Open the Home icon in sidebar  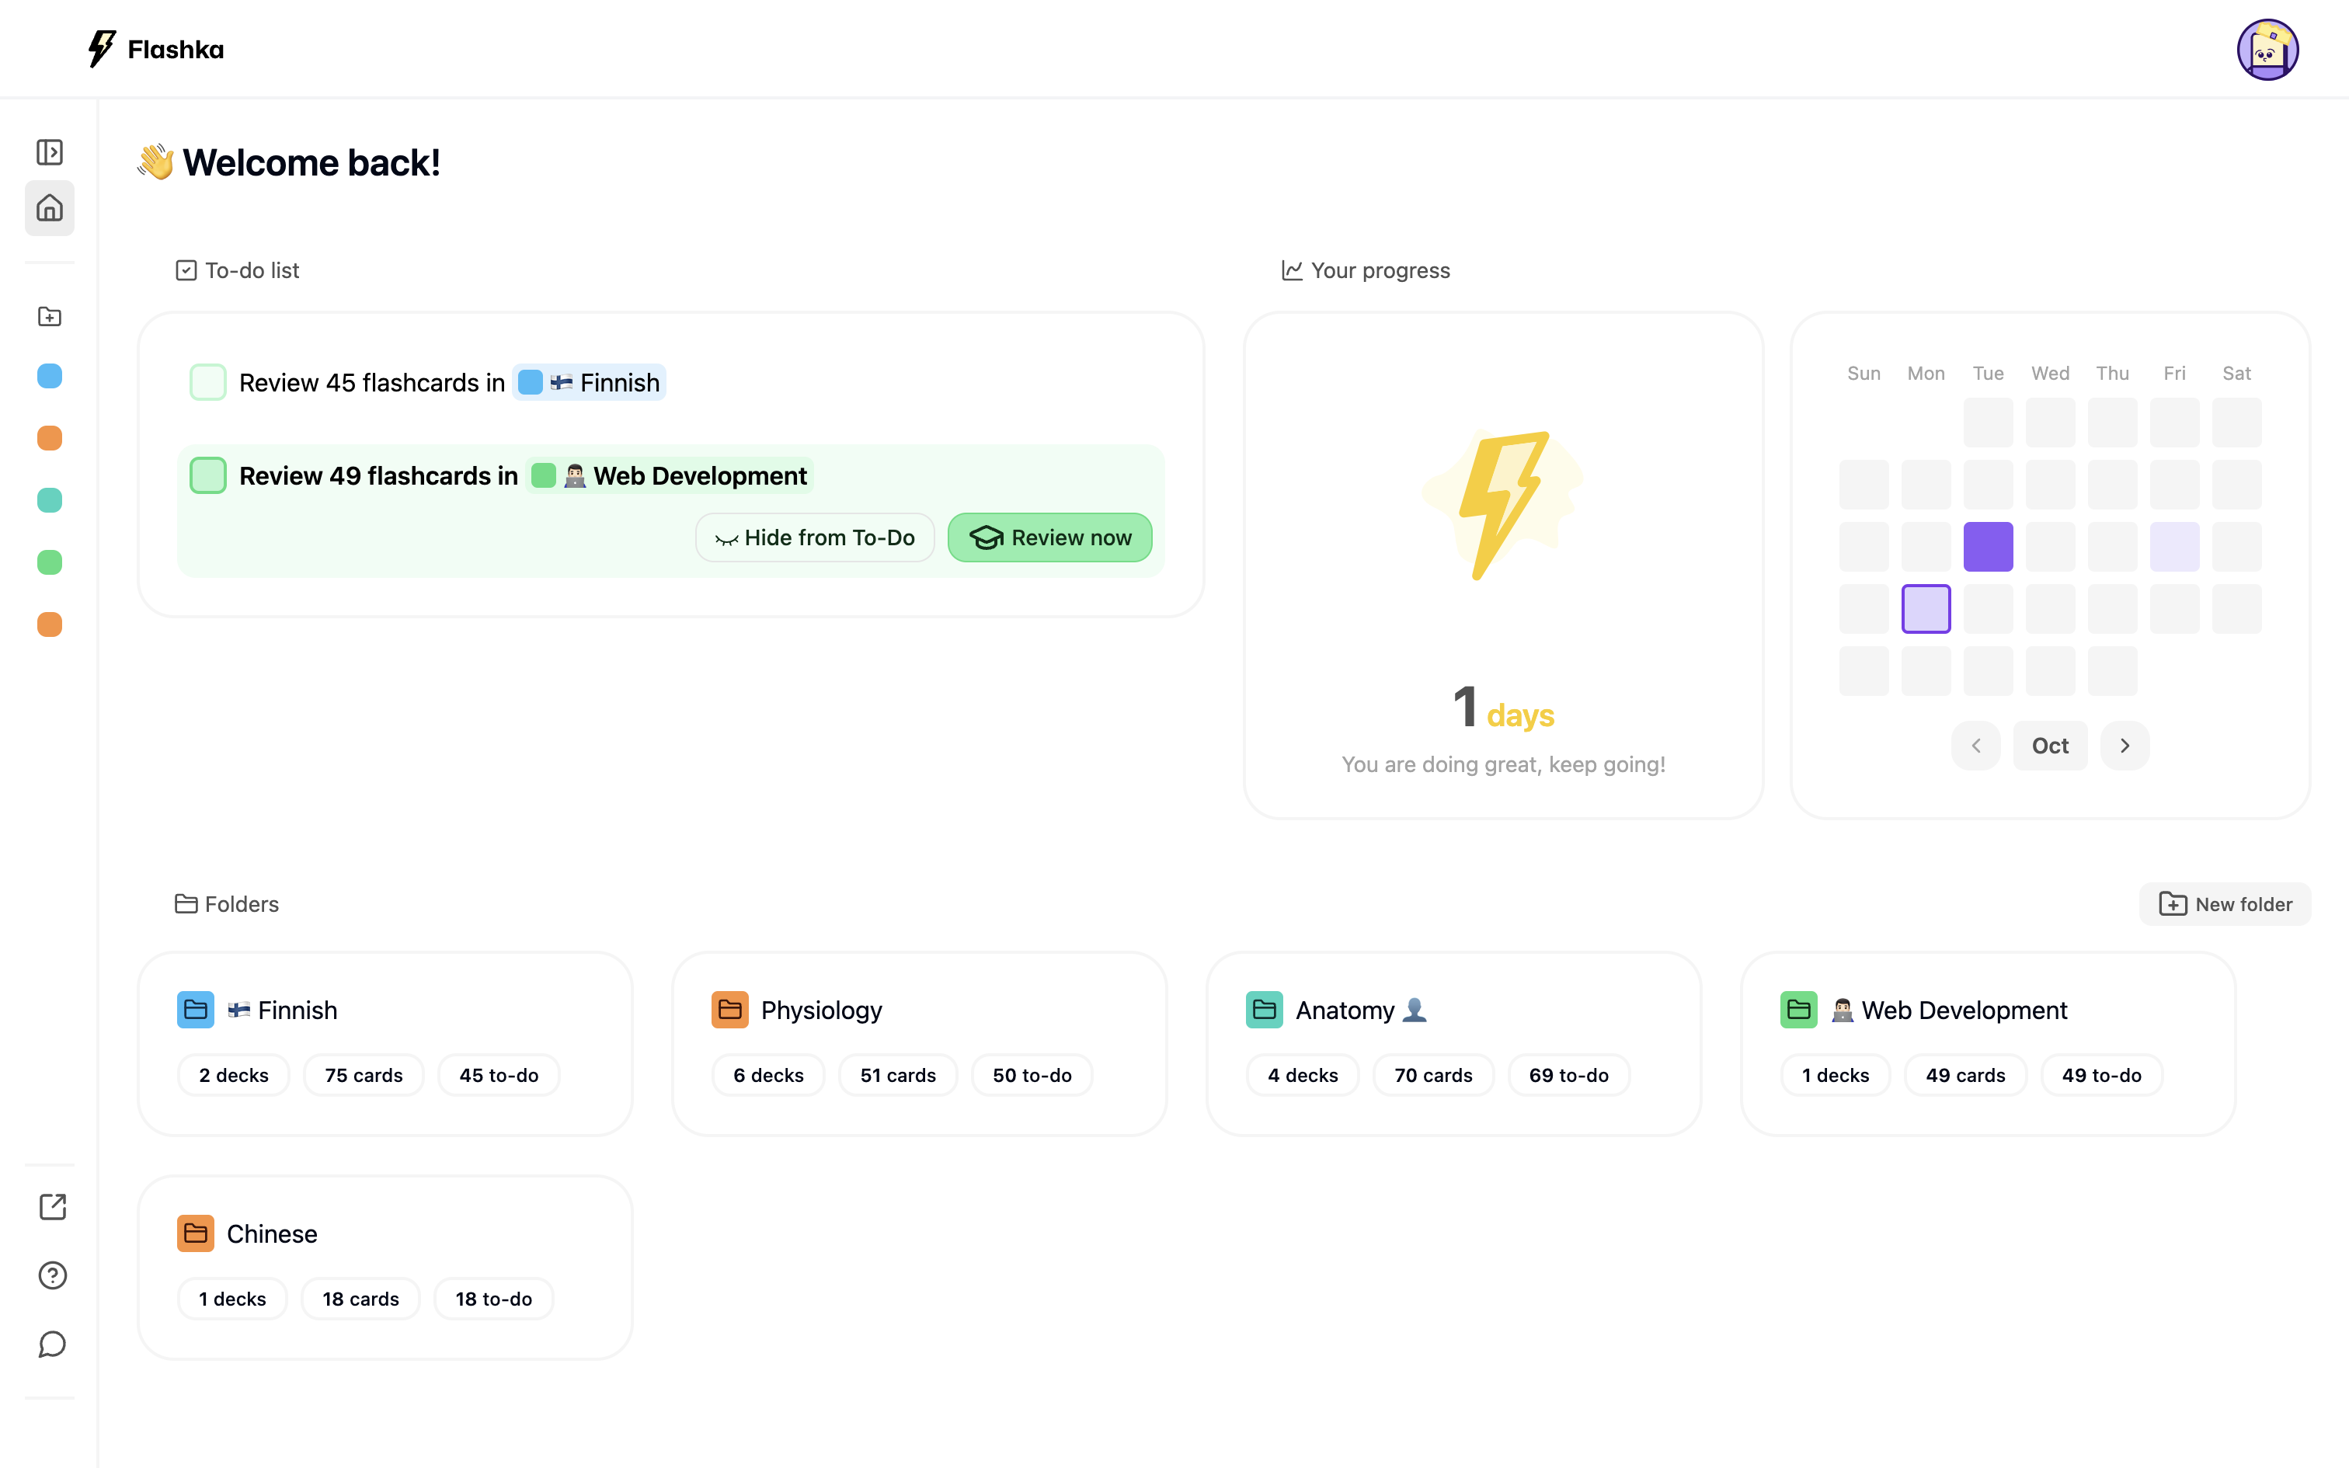coord(50,208)
